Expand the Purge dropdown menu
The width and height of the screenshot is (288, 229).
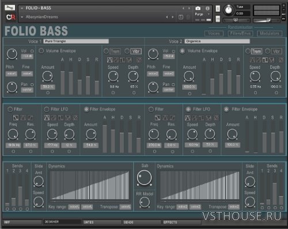209,14
